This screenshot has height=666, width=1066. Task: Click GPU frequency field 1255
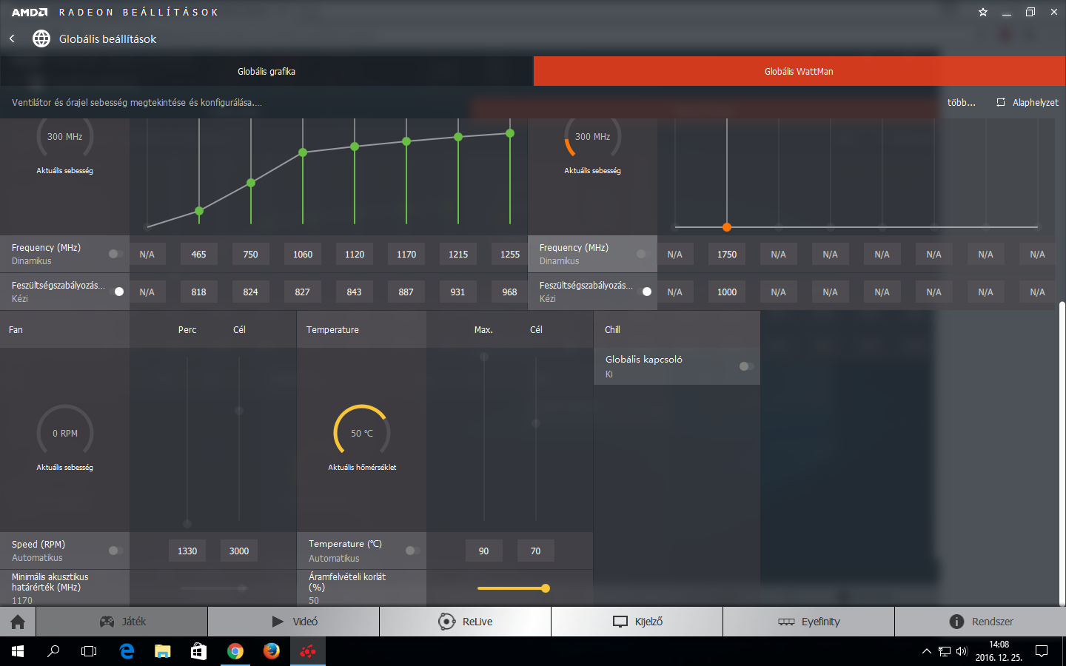click(509, 254)
